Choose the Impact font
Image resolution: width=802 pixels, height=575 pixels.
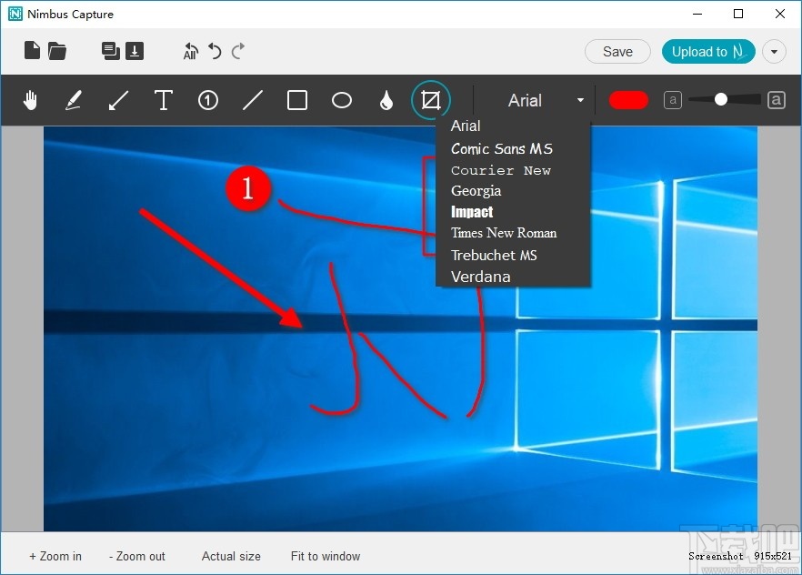472,212
